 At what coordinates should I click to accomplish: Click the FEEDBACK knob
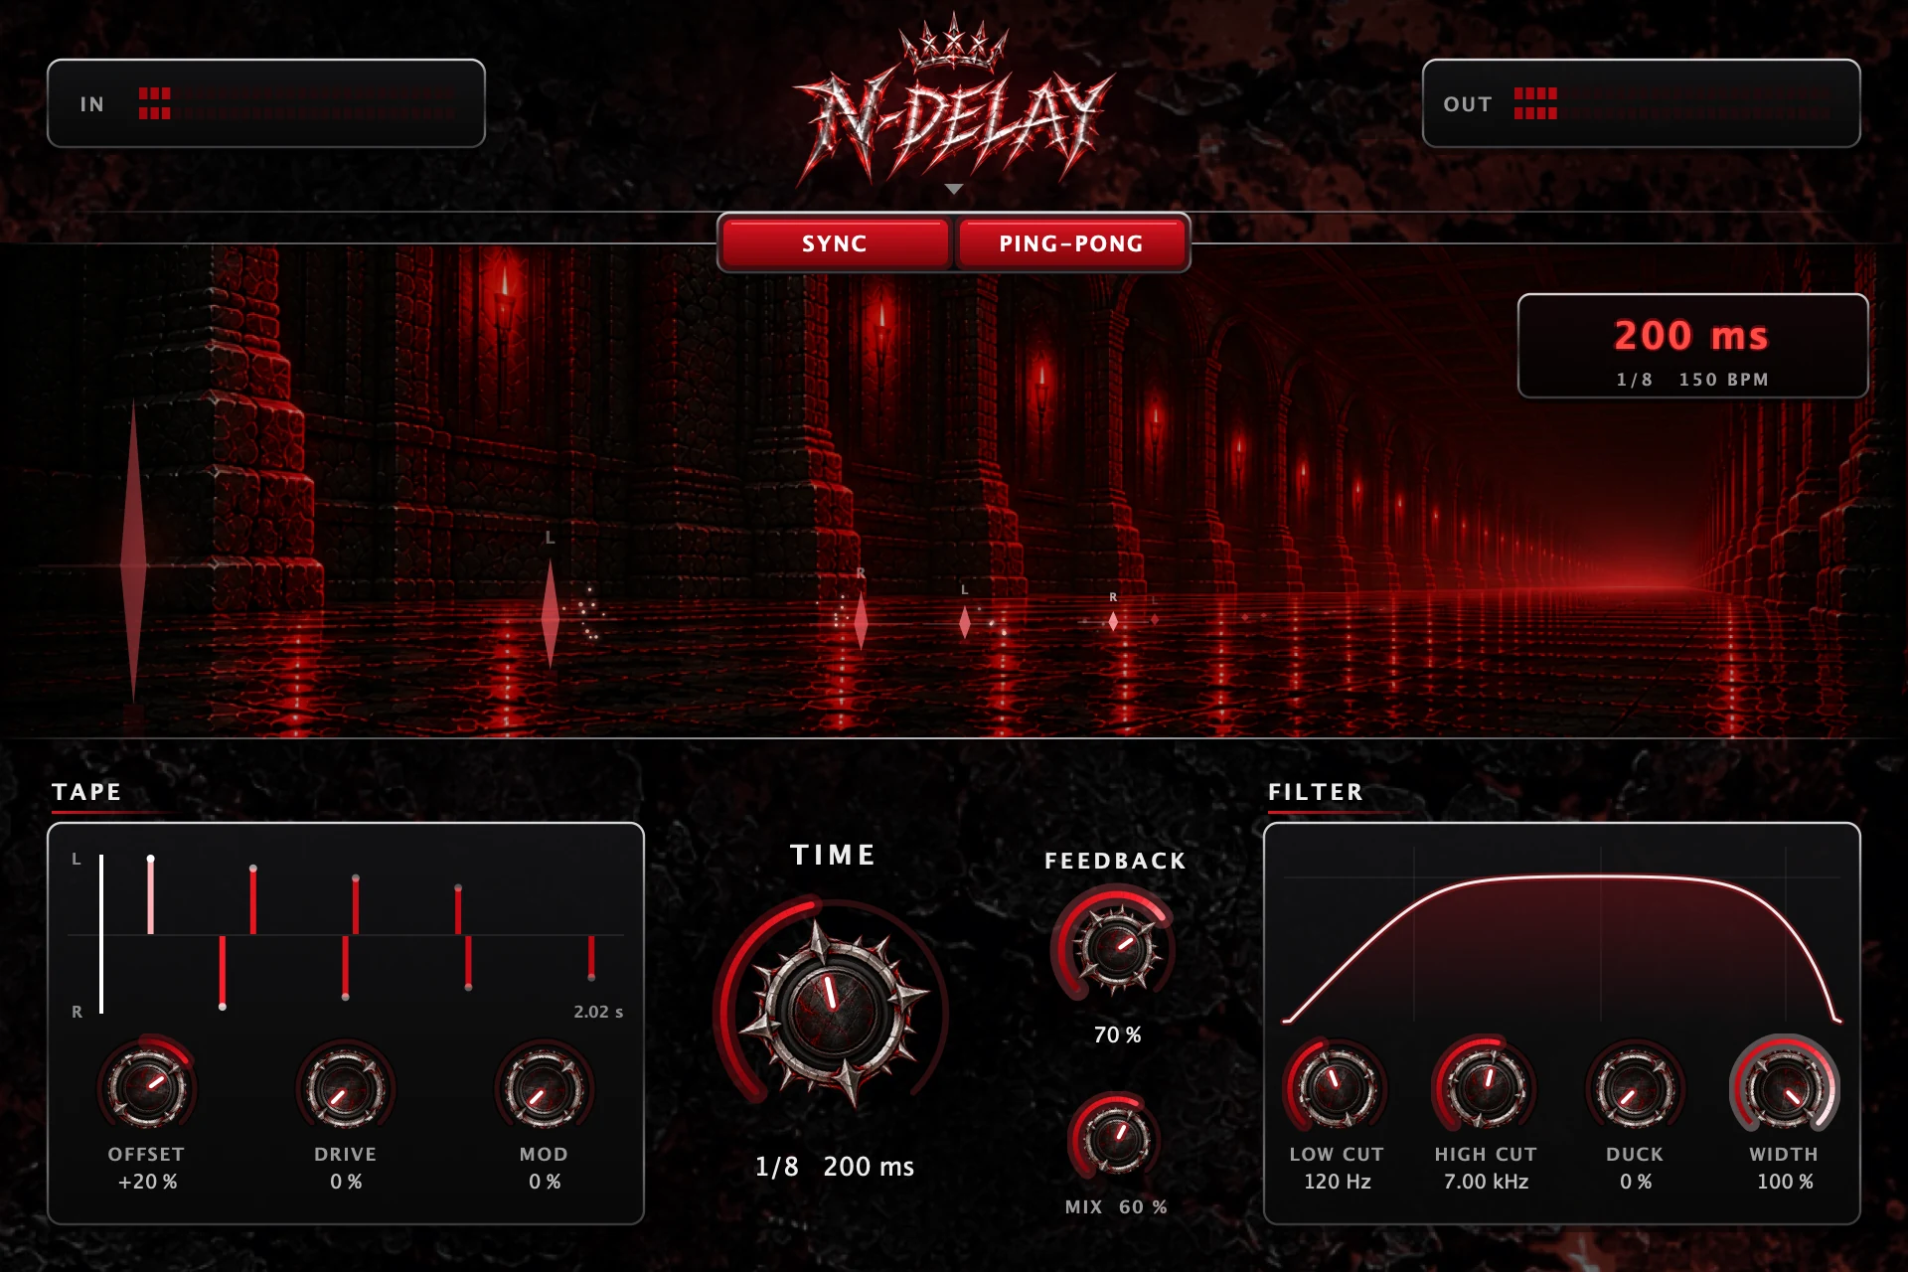point(1117,945)
